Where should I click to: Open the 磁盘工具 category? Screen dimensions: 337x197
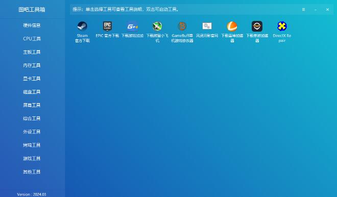point(32,92)
